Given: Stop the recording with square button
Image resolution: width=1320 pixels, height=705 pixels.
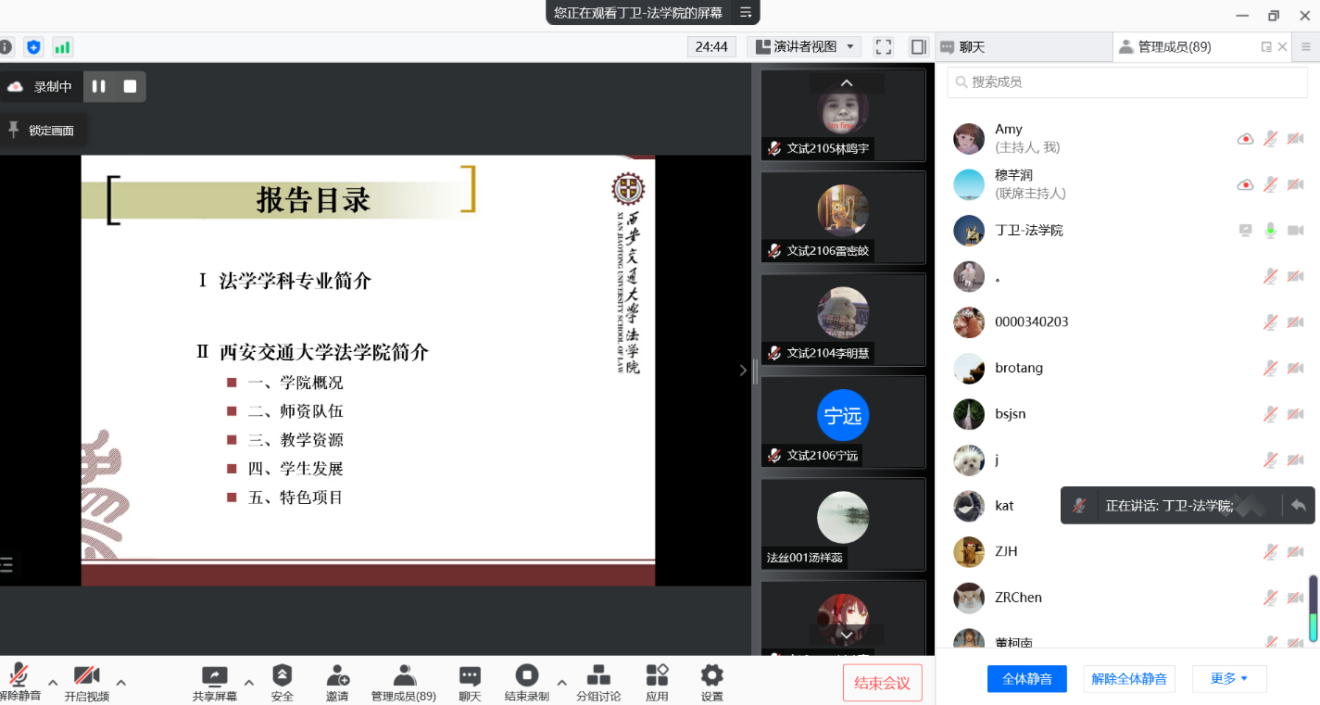Looking at the screenshot, I should (130, 86).
